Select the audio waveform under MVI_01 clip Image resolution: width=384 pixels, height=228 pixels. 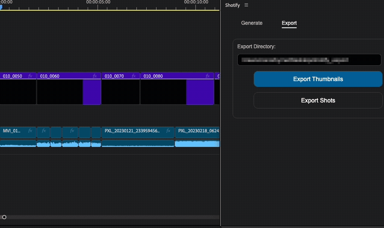click(18, 143)
